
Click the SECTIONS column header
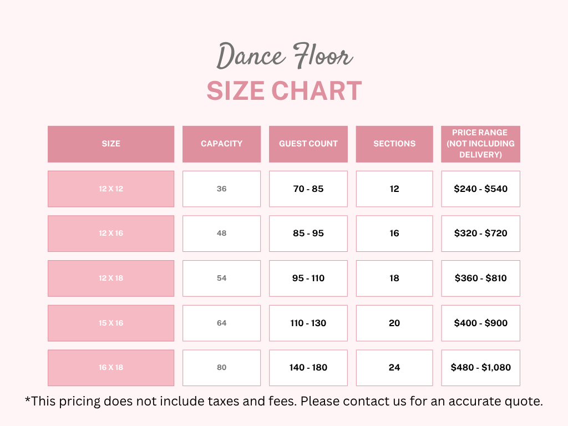point(394,144)
